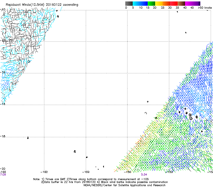The height and width of the screenshot is (187, 213).
Task: Click the Rapidsact Winds chart title
Action: tap(42, 5)
